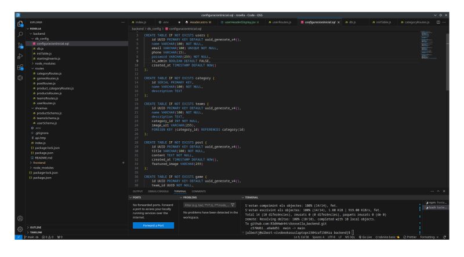The height and width of the screenshot is (257, 464).
Task: Open the Manage gear icon
Action: [x=20, y=229]
